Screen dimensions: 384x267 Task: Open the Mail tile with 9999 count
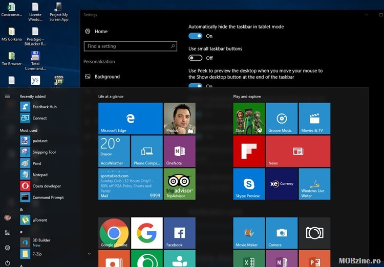(130, 184)
